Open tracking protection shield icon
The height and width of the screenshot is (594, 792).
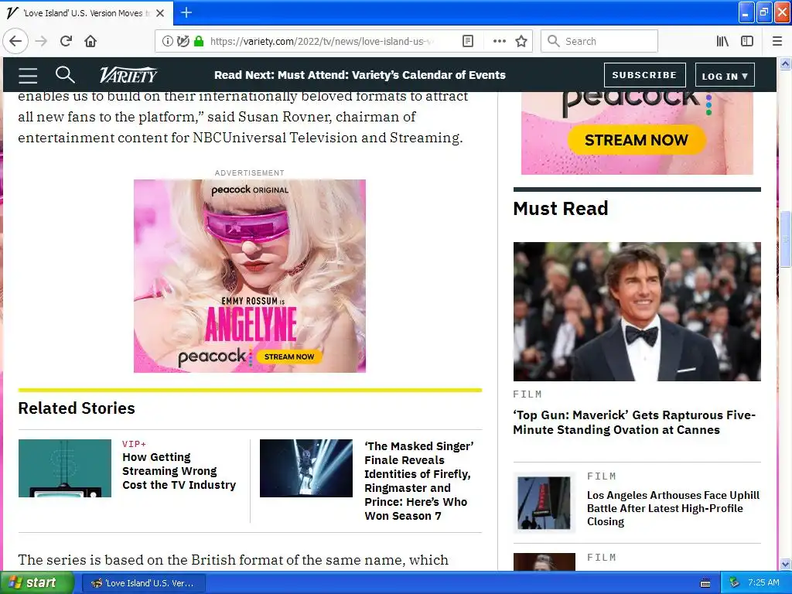point(183,42)
